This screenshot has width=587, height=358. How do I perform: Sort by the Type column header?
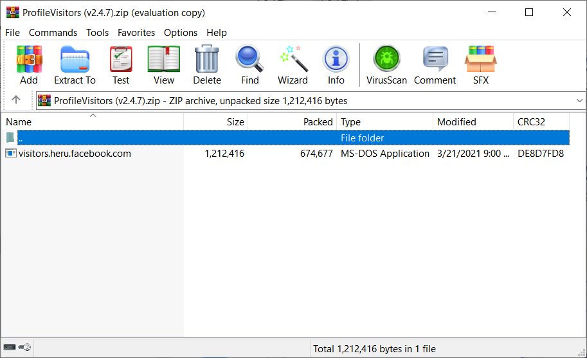tap(385, 121)
